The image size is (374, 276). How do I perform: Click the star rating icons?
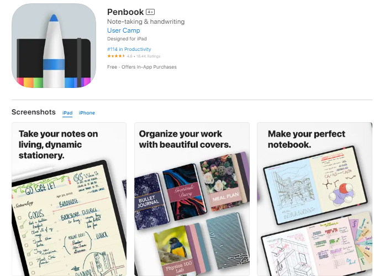tap(116, 56)
